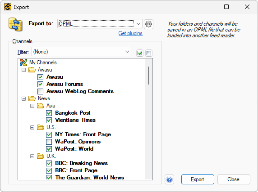Click the News folder icon

[32, 98]
